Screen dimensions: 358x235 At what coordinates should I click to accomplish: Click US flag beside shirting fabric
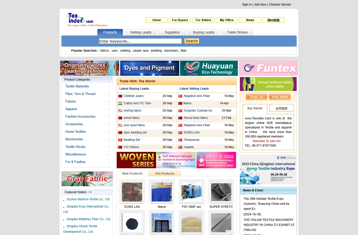tap(120, 111)
